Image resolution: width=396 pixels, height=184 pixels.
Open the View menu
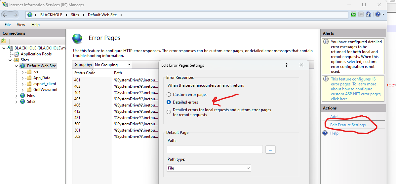pyautogui.click(x=21, y=25)
